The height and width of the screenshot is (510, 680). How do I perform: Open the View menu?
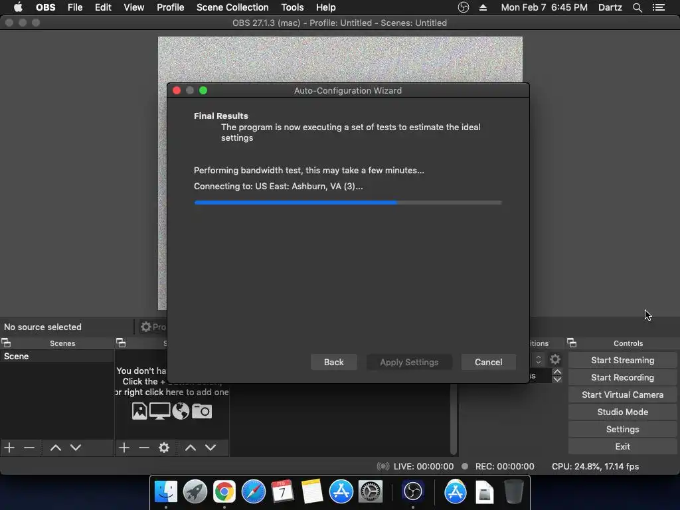click(133, 7)
